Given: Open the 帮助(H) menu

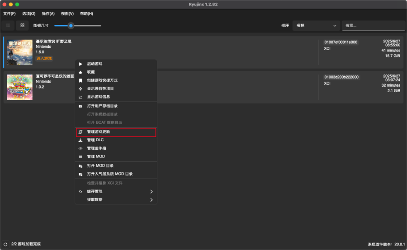Looking at the screenshot, I should [86, 14].
